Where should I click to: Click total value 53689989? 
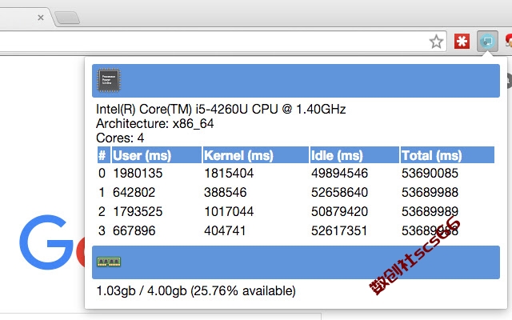tap(430, 211)
